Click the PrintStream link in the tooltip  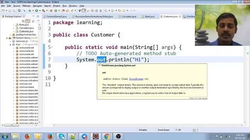[136, 79]
